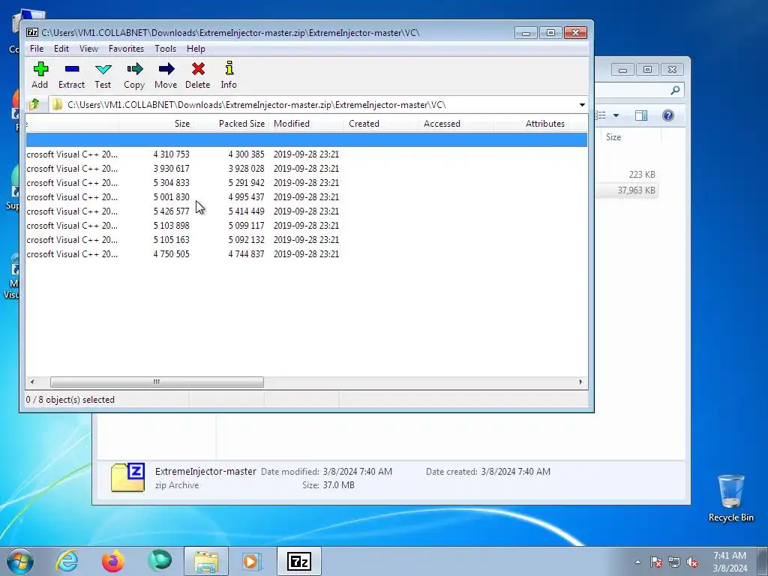Screen dimensions: 768x576
Task: Sort by Size column header
Action: (157, 124)
